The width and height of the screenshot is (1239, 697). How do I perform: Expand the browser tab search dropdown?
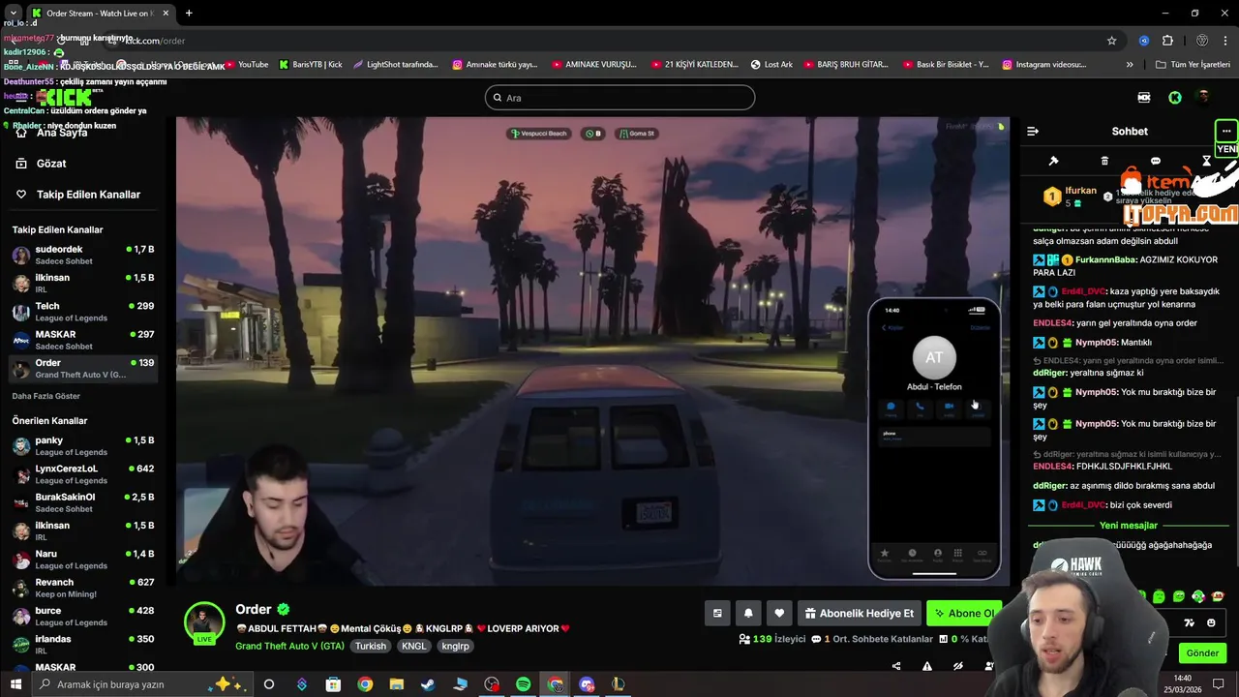tap(13, 14)
